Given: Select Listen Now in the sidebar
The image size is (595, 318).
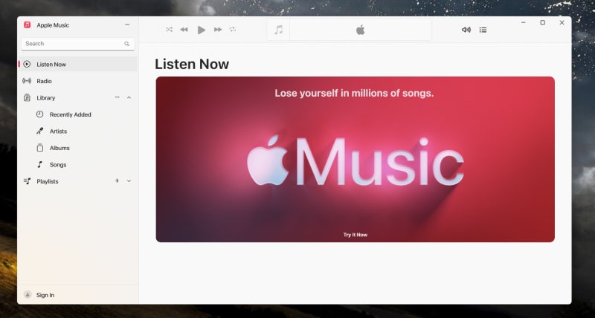Looking at the screenshot, I should point(78,64).
